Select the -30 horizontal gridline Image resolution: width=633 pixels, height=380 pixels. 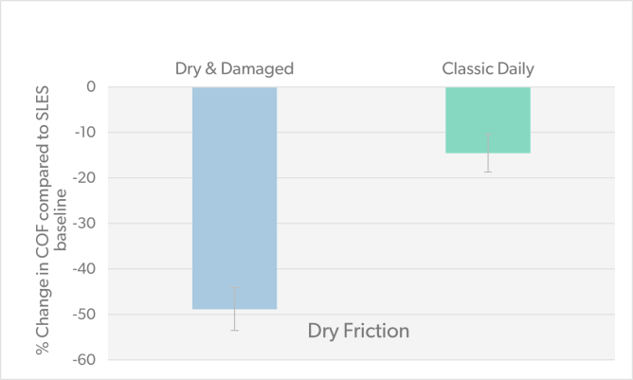[361, 224]
